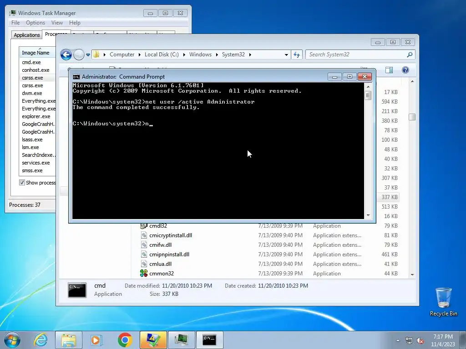Click the Explorer file list scrollbar thumb
This screenshot has width=466, height=349.
(412, 117)
